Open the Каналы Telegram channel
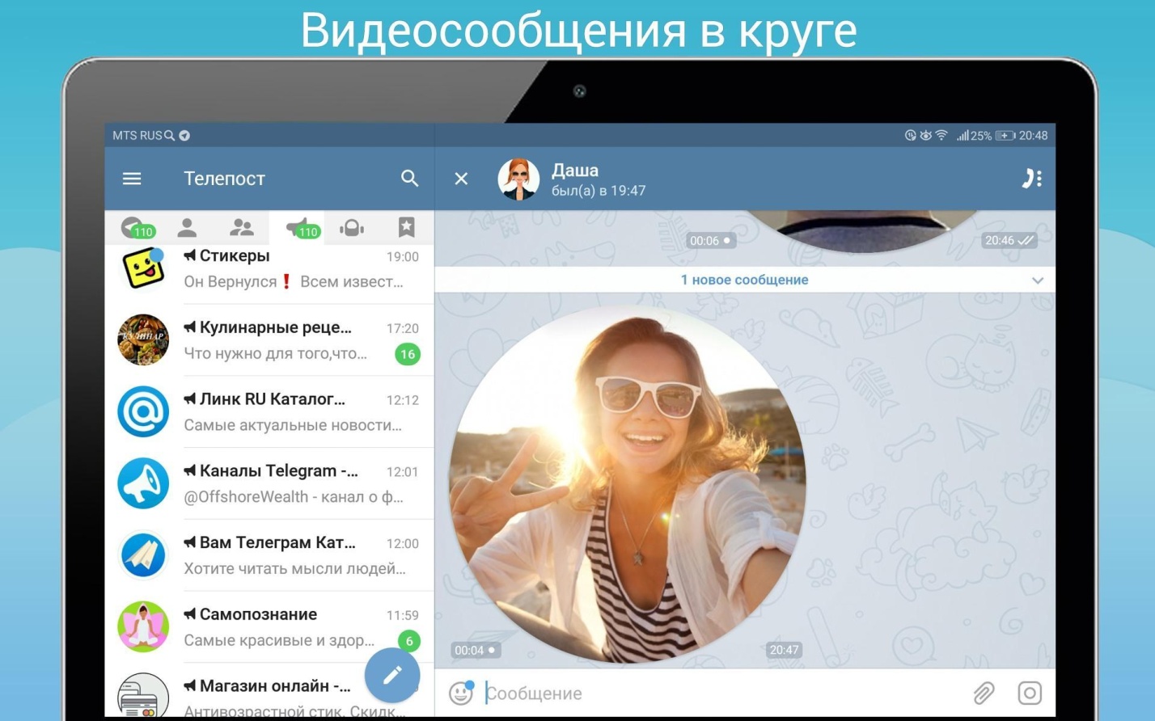The height and width of the screenshot is (721, 1155). click(269, 483)
